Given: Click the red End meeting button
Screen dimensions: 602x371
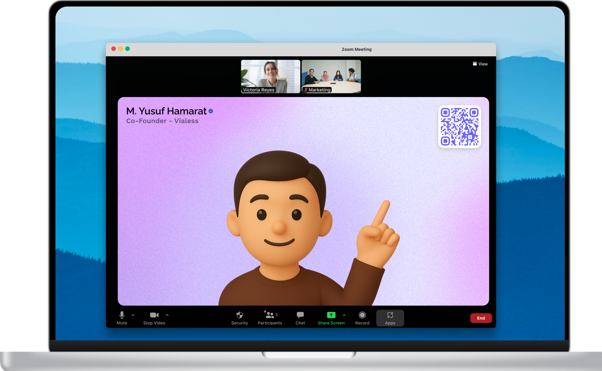Looking at the screenshot, I should point(481,318).
